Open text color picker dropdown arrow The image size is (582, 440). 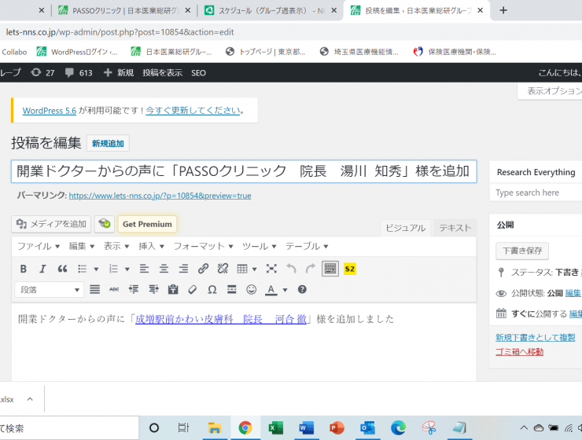[285, 290]
